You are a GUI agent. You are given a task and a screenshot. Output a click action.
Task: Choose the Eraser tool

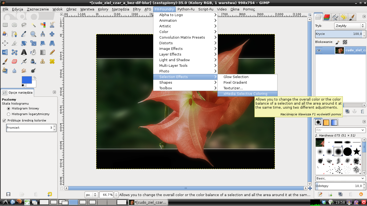pyautogui.click(x=15, y=61)
